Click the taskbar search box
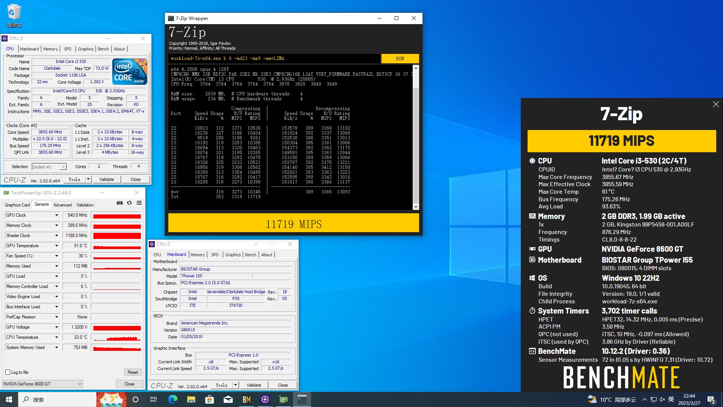The height and width of the screenshot is (407, 723). [x=57, y=399]
